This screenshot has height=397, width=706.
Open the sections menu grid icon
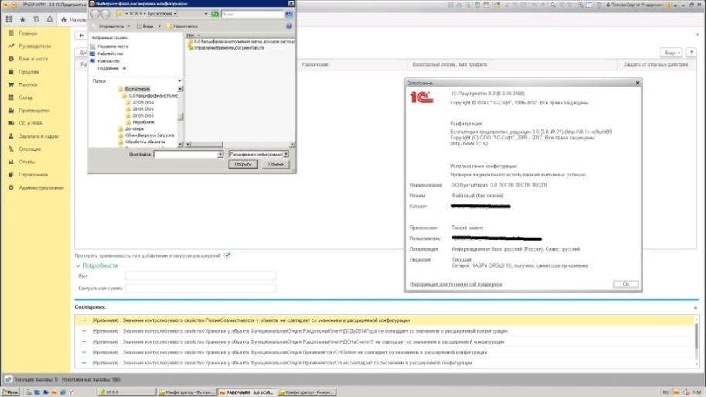(x=9, y=19)
